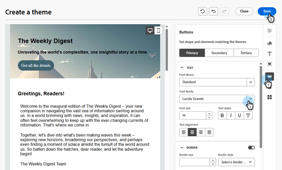Screen dimensions: 282x170
Task: Switch to the Tertiary button tab
Action: pyautogui.click(x=246, y=53)
